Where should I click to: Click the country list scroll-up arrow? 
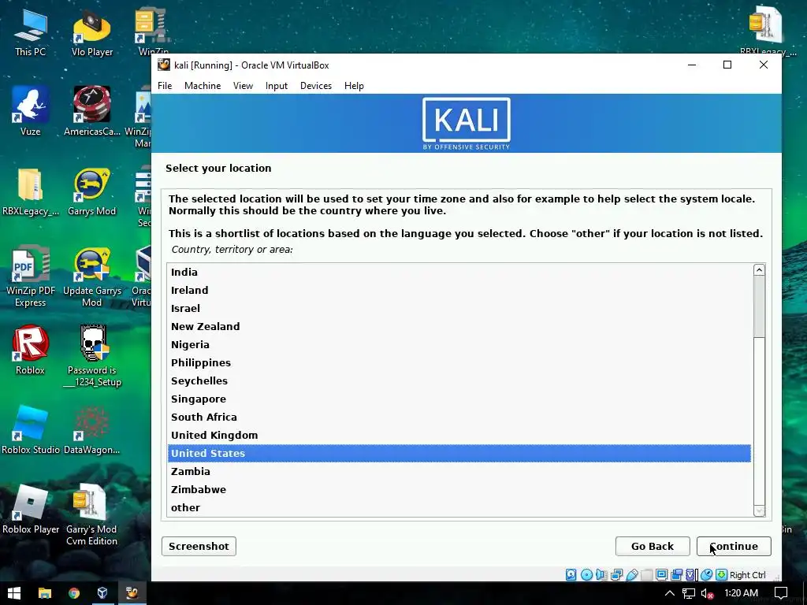click(x=759, y=270)
